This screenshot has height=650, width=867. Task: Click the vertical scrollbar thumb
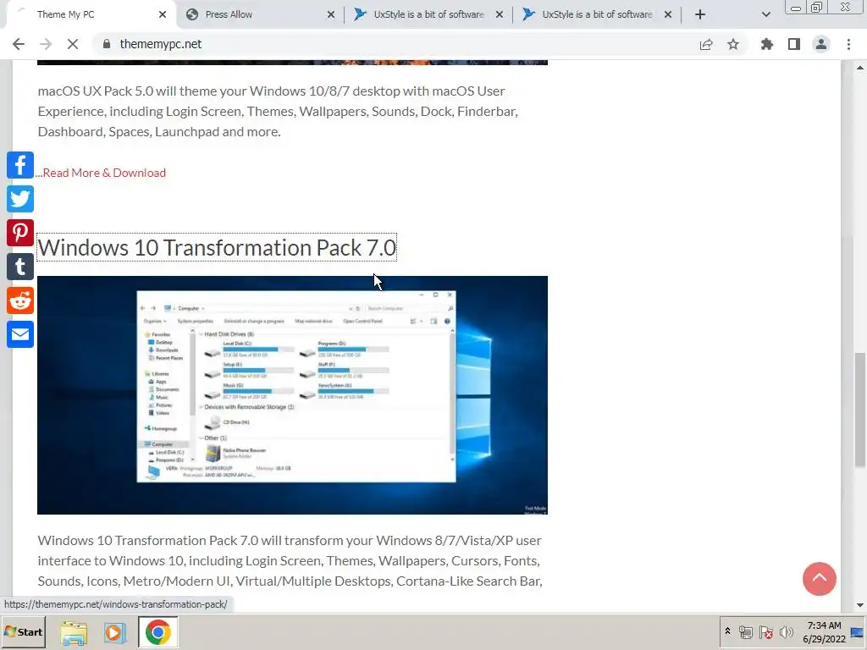[860, 409]
